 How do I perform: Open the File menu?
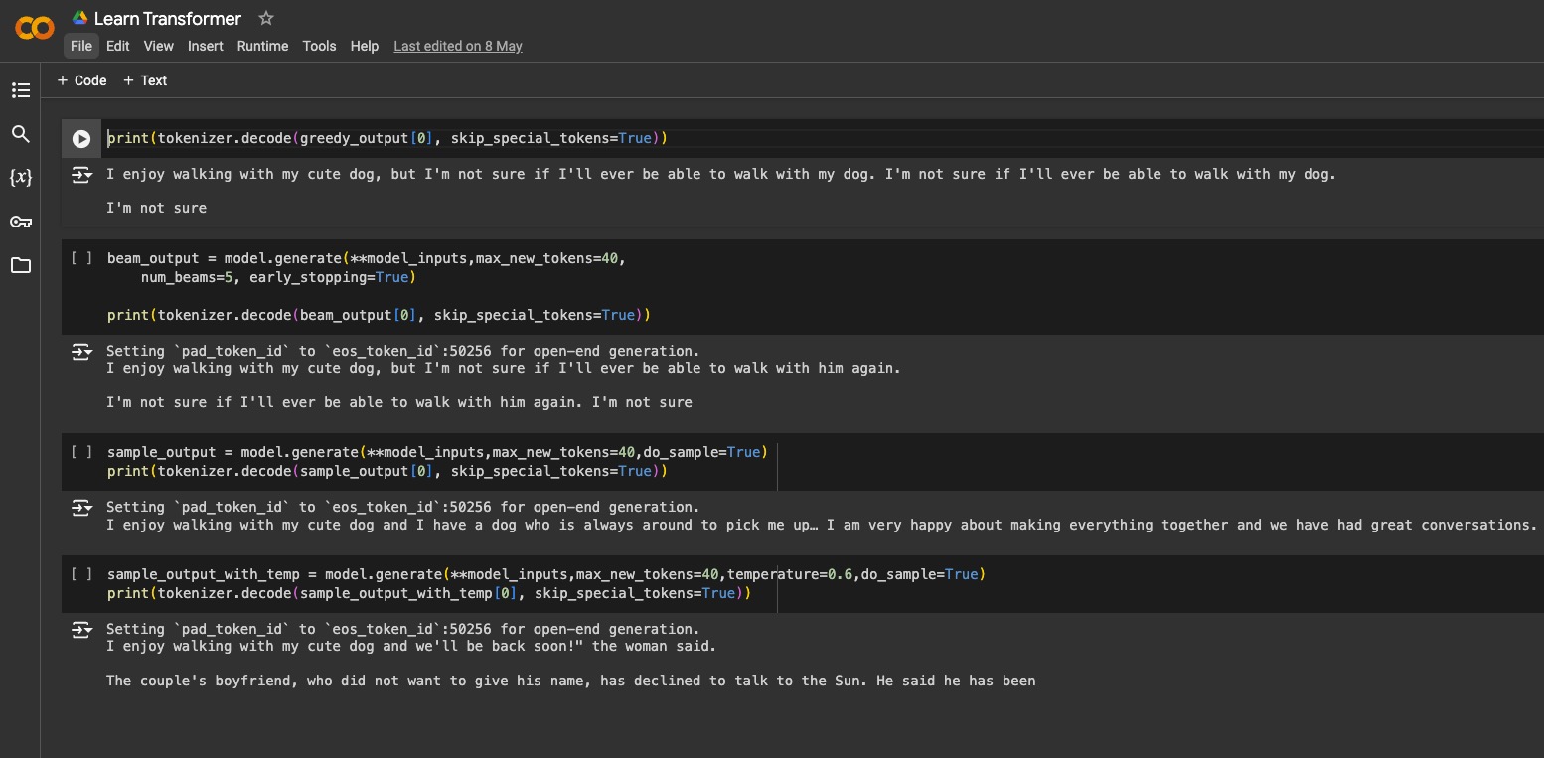click(x=81, y=46)
